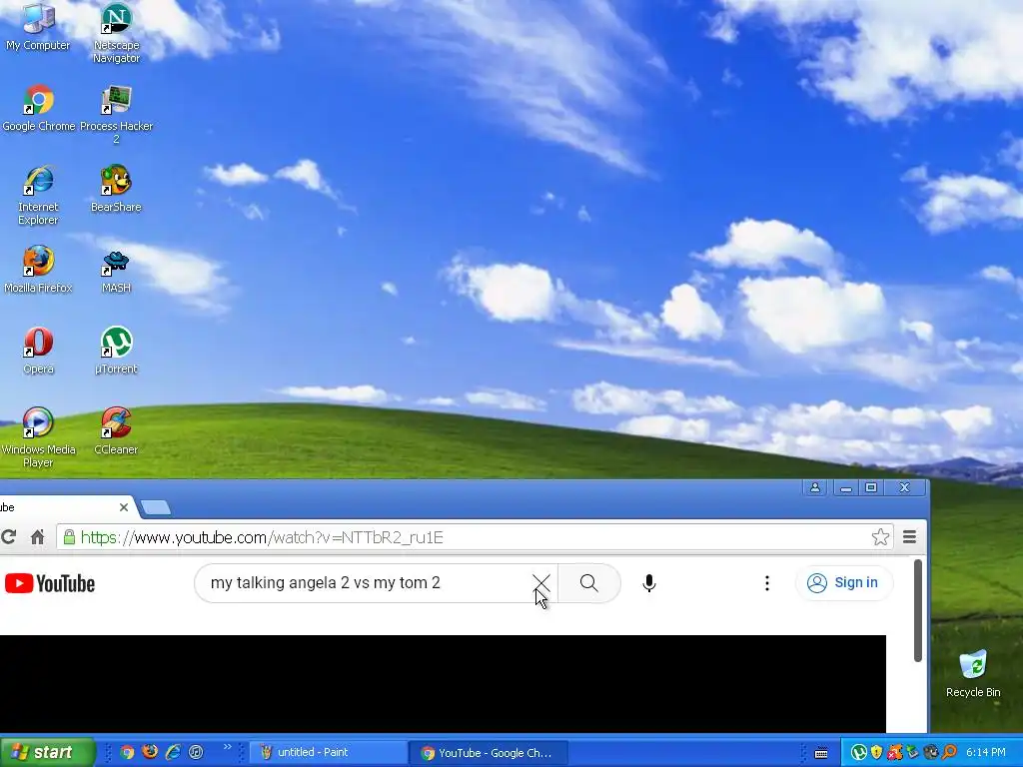Viewport: 1023px width, 767px height.
Task: Open a new Chrome tab
Action: [155, 507]
